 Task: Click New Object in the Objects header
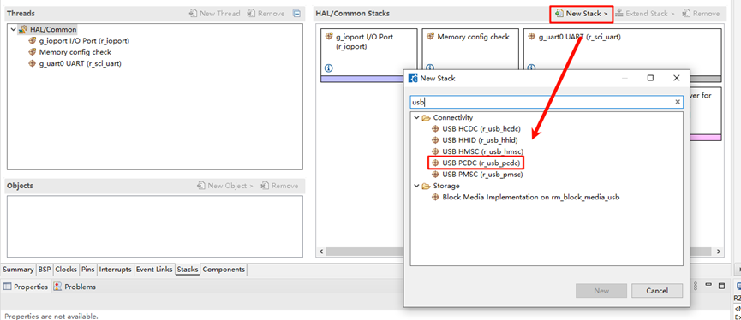[x=225, y=186]
